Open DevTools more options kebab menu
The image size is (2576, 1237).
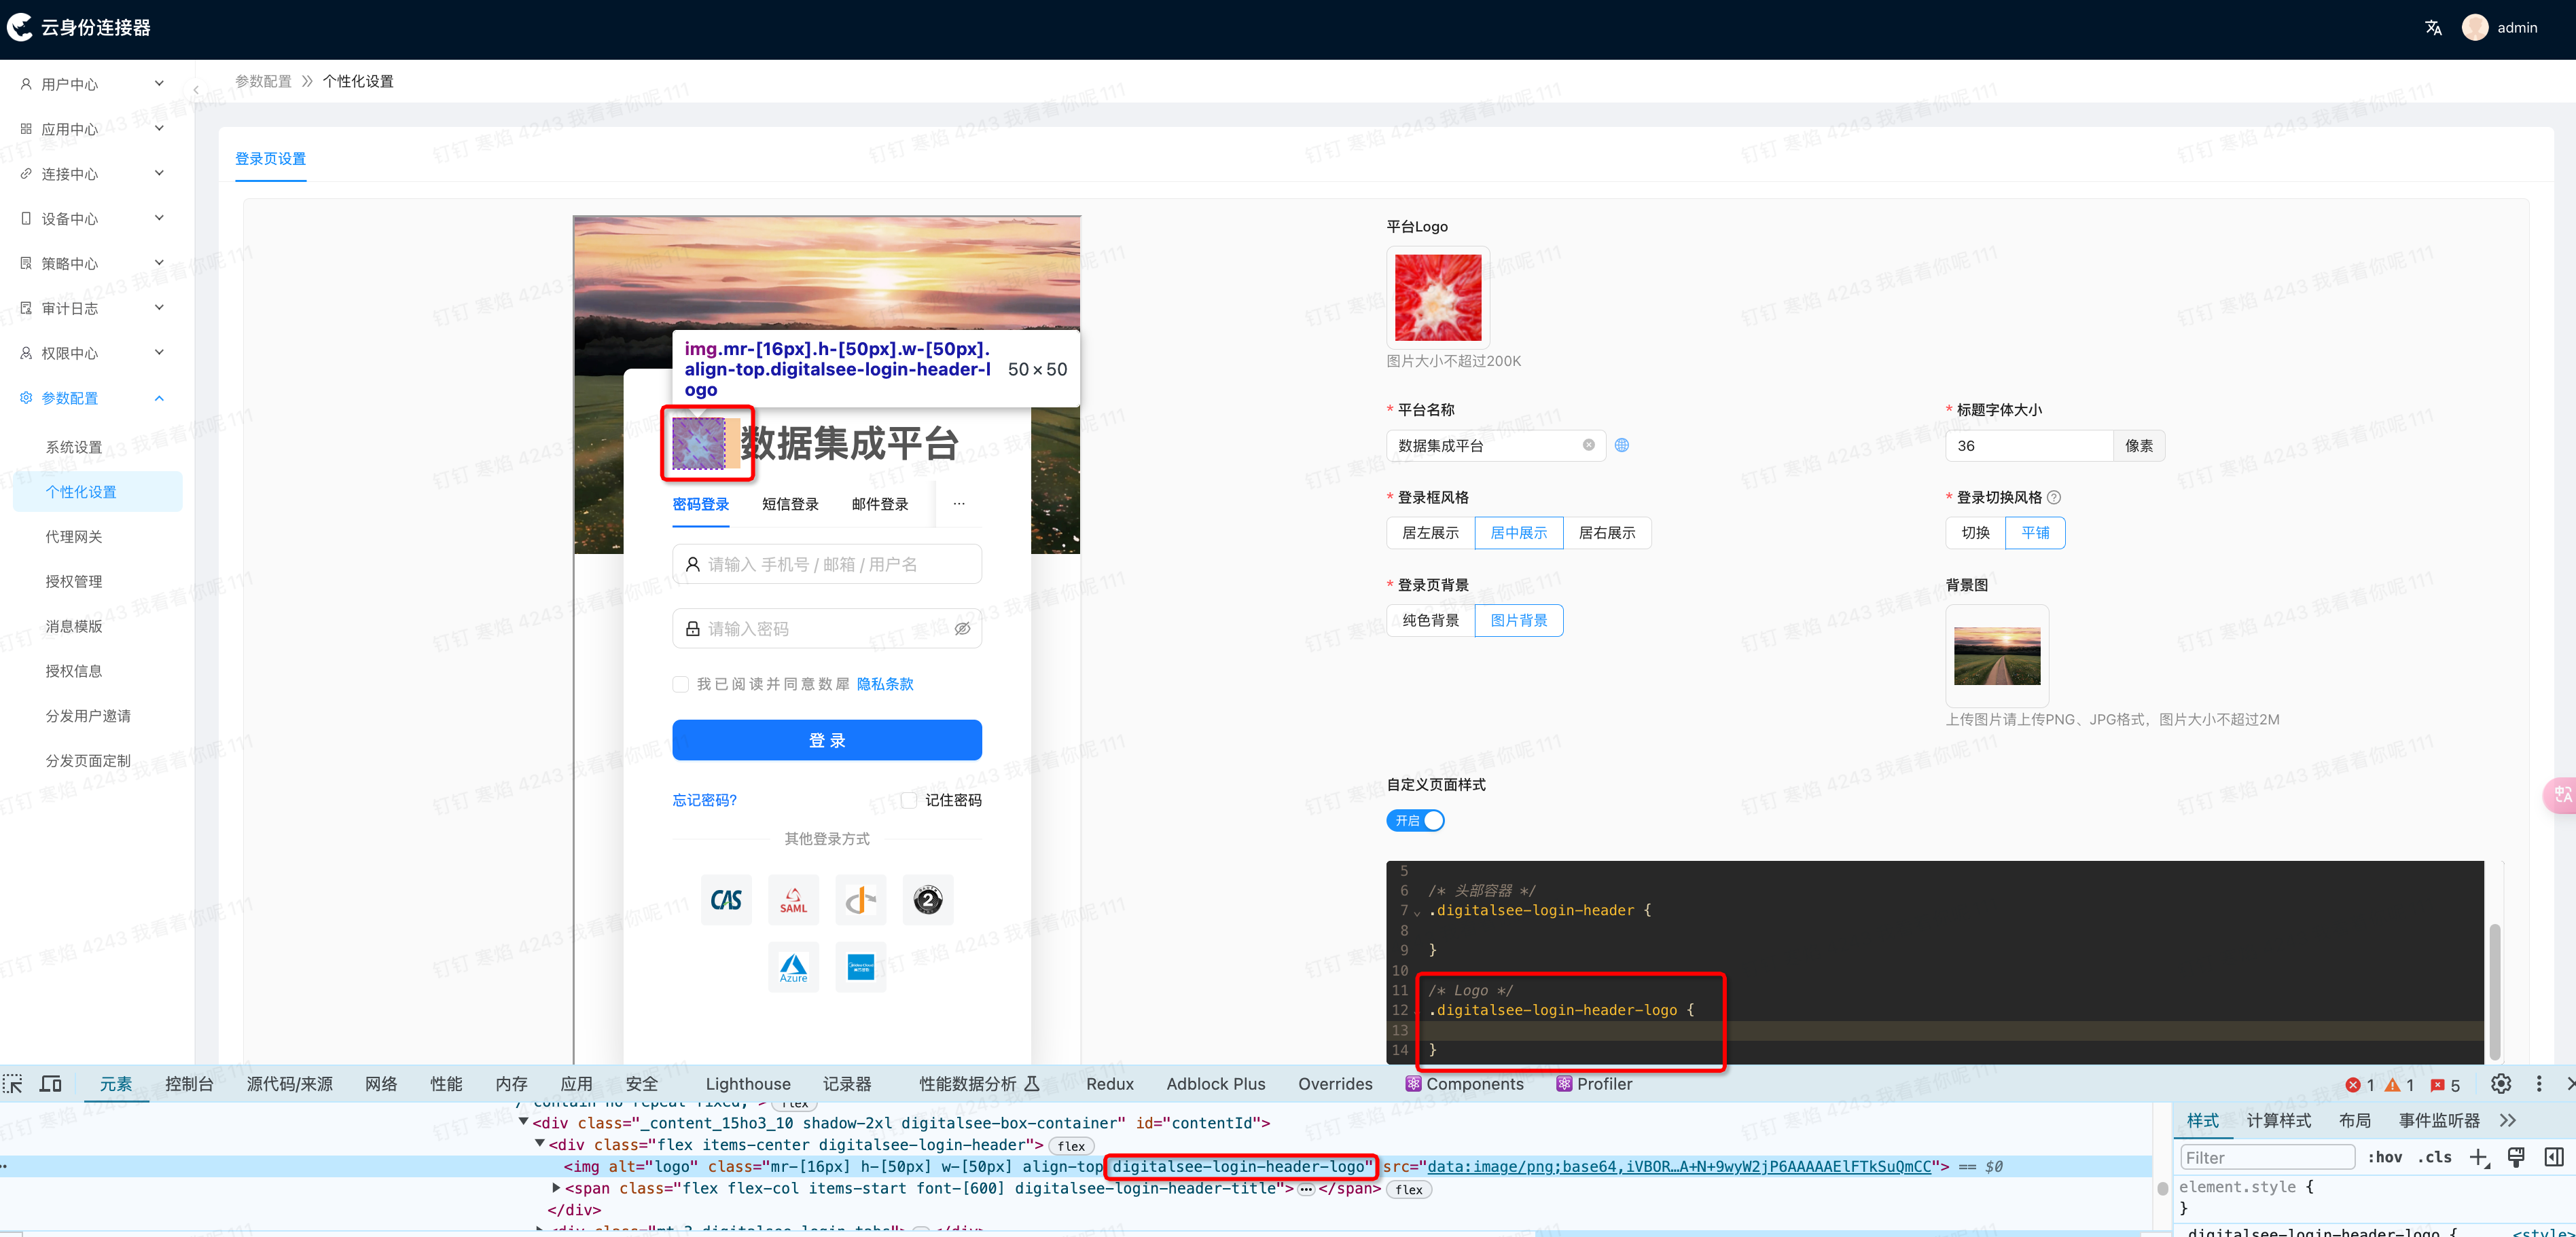[x=2539, y=1084]
